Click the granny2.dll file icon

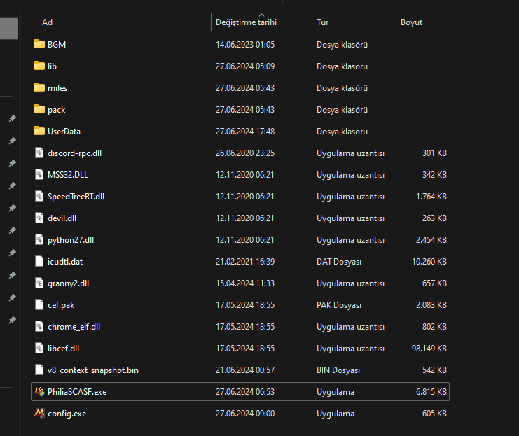[x=39, y=283]
